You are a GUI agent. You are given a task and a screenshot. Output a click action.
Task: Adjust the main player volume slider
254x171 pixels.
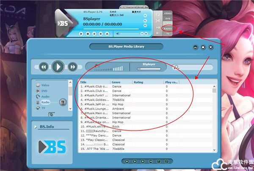130,34
